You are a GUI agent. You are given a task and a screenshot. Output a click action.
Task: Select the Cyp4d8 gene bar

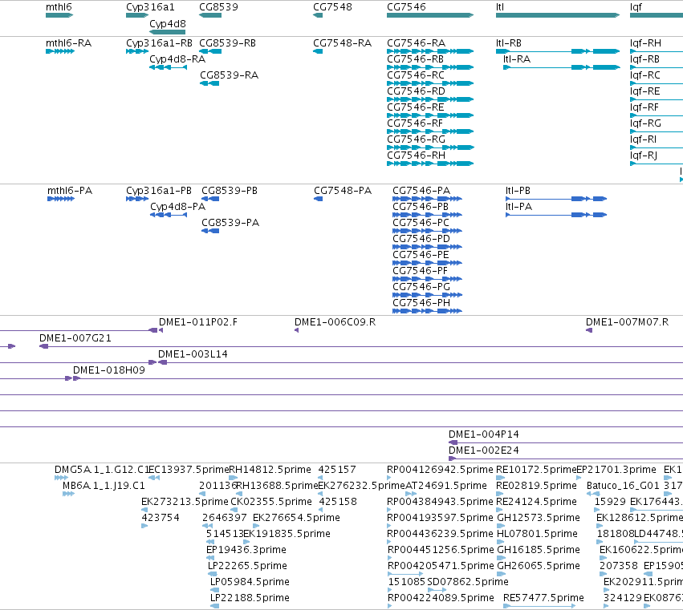167,32
